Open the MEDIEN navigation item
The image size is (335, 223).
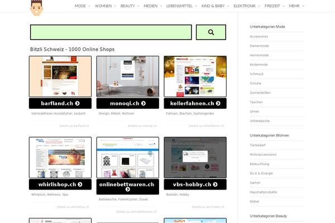click(x=150, y=6)
